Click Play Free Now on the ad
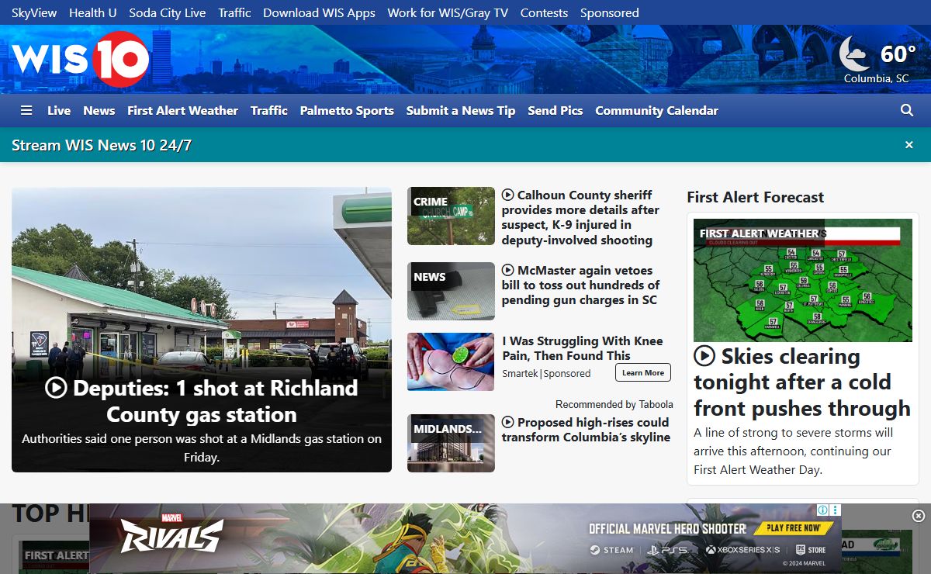 tap(794, 527)
